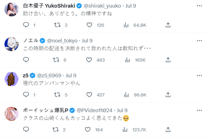Viewport: 206px width, 140px height.
Task: Like ノエル's tweet with 463 likes
Action: [89, 60]
